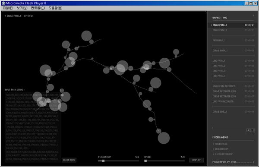This screenshot has height=167, width=259.
Task: Select DRAW PATH_1 in works list
Action: click(x=233, y=25)
